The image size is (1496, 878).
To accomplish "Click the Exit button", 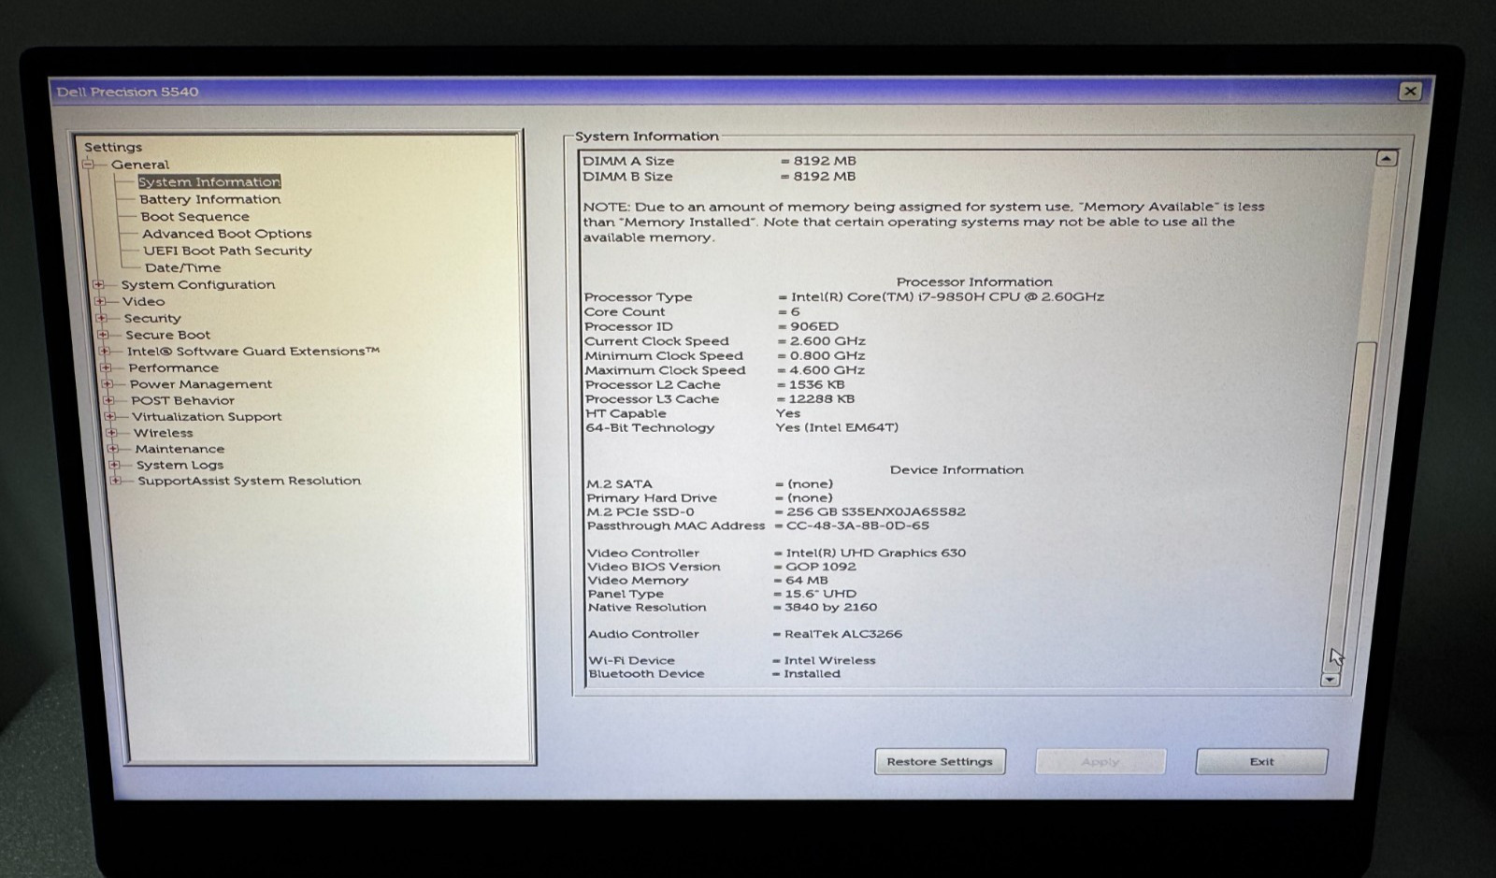I will pos(1261,761).
